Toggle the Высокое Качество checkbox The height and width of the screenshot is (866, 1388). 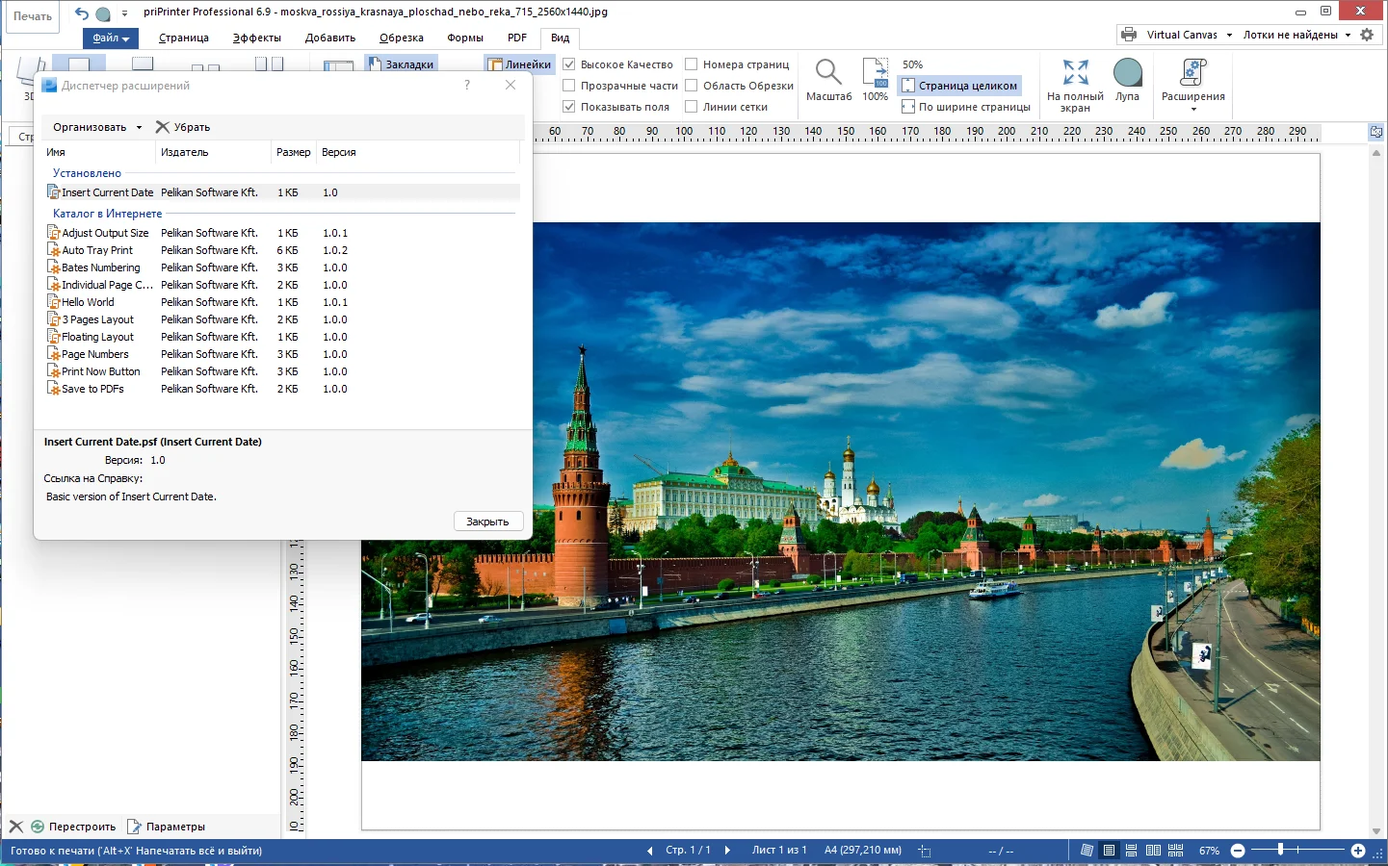569,64
